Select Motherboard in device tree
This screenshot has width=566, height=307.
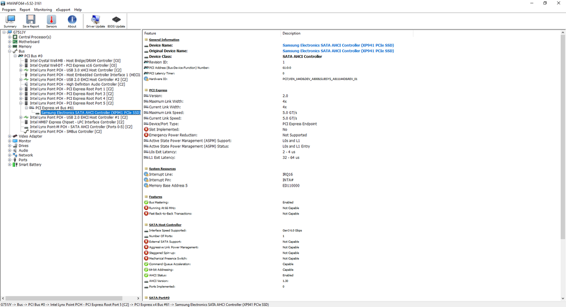point(29,41)
